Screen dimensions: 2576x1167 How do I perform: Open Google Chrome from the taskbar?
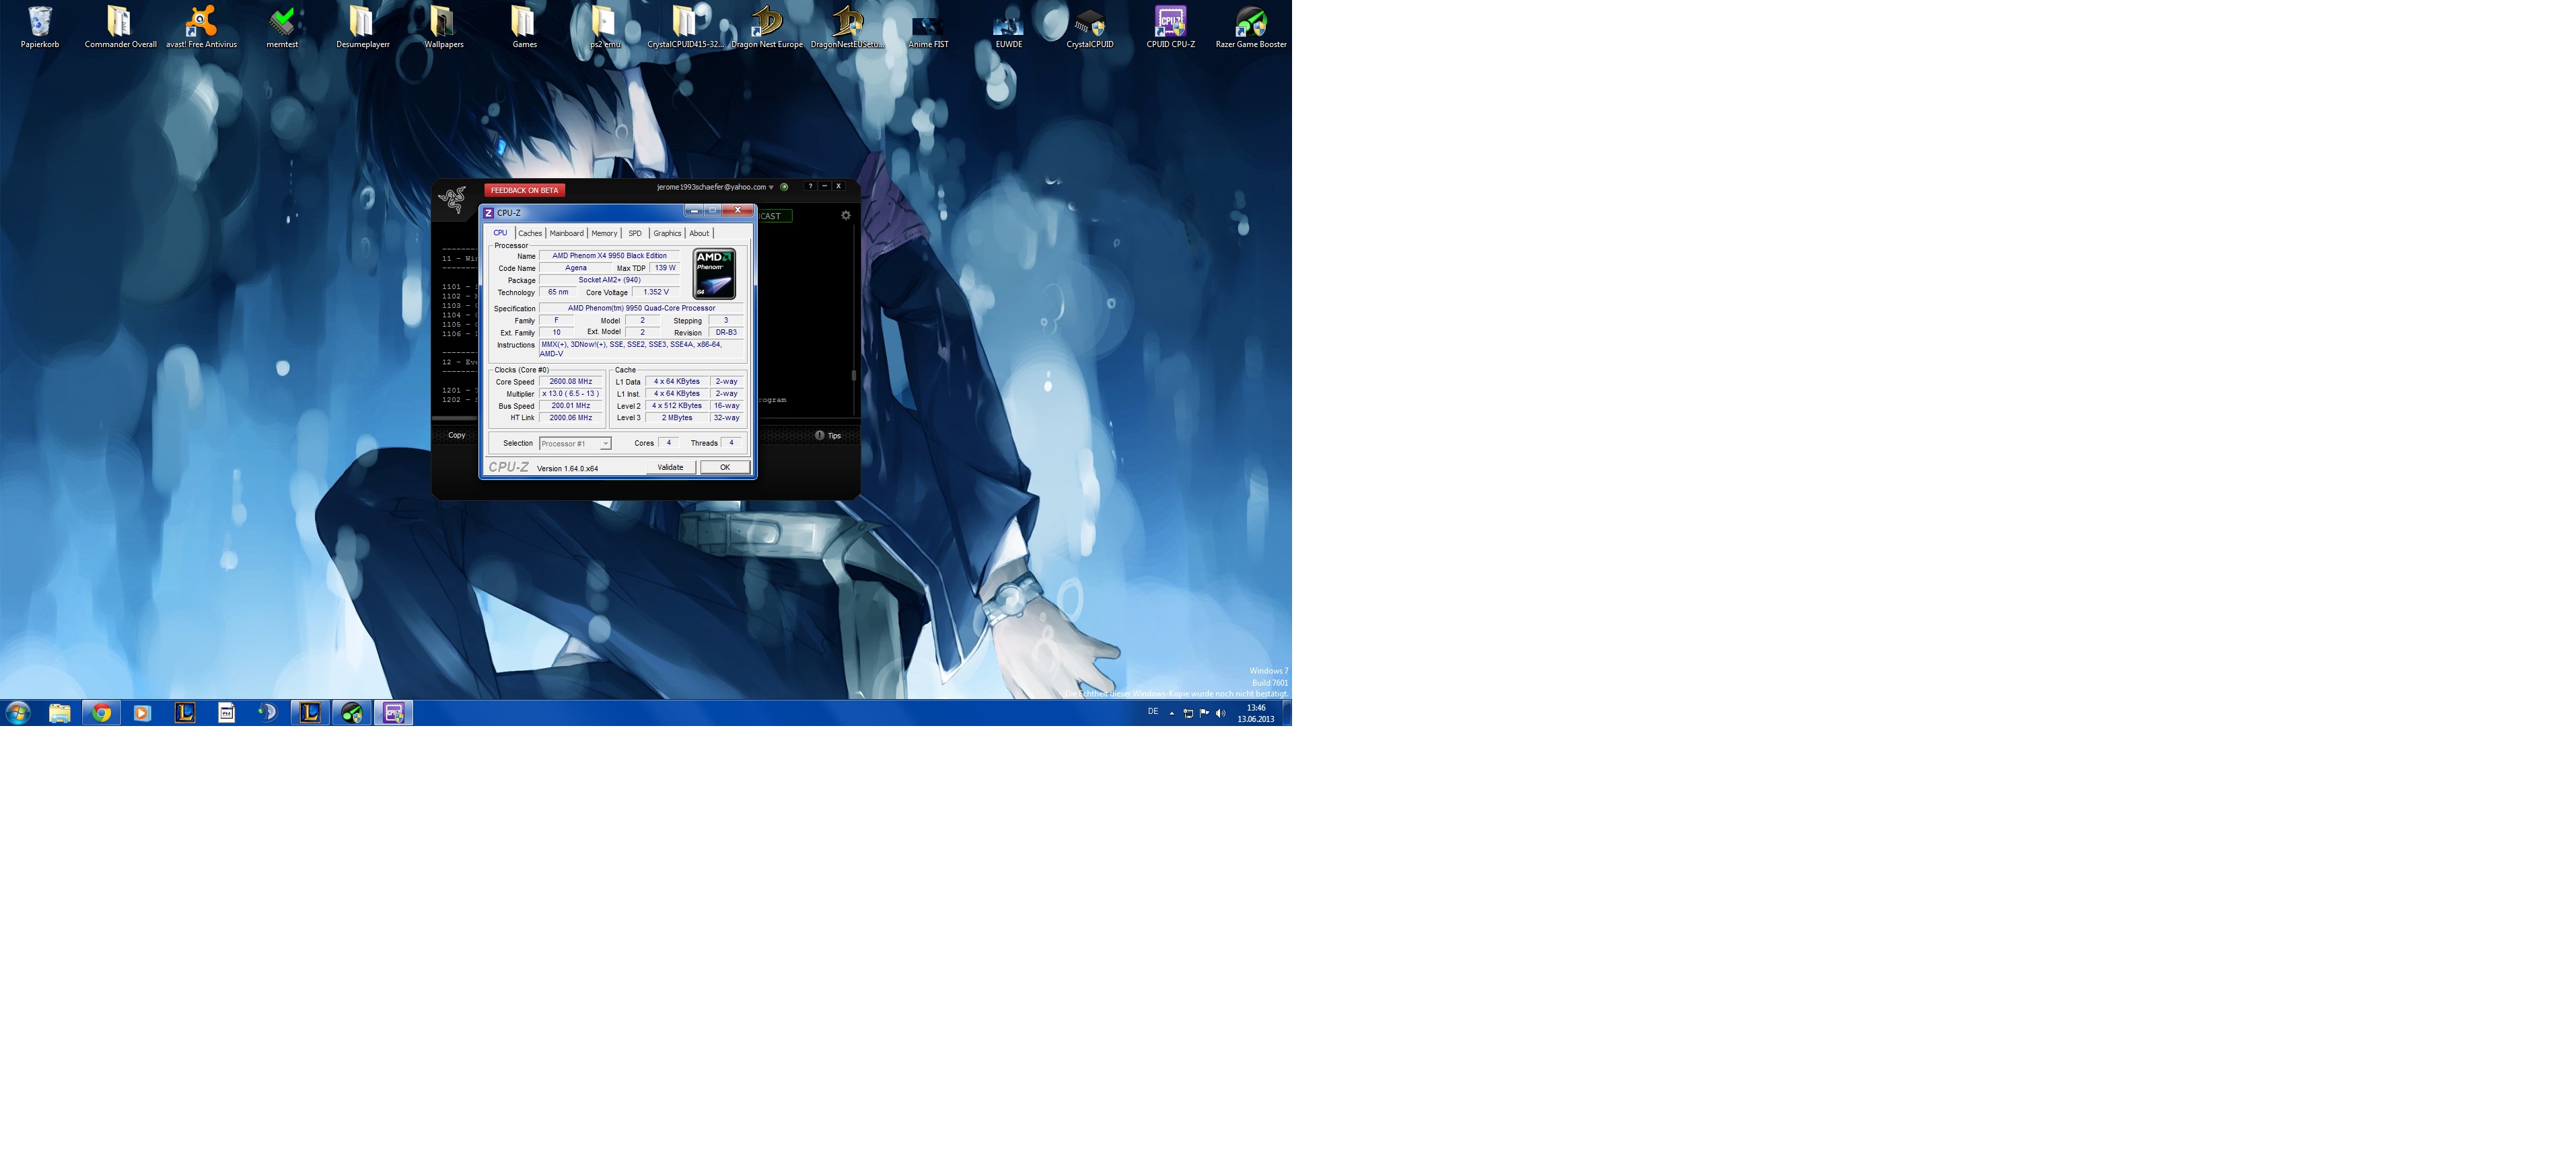pos(101,713)
